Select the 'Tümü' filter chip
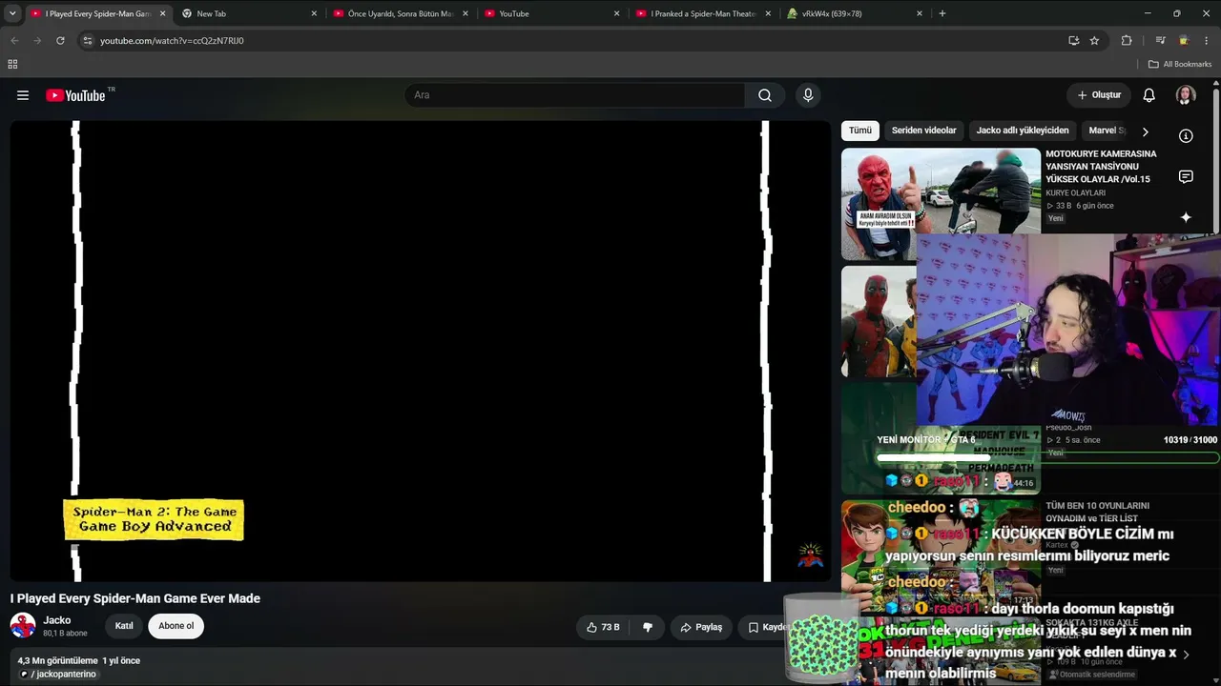Image resolution: width=1221 pixels, height=686 pixels. (860, 131)
